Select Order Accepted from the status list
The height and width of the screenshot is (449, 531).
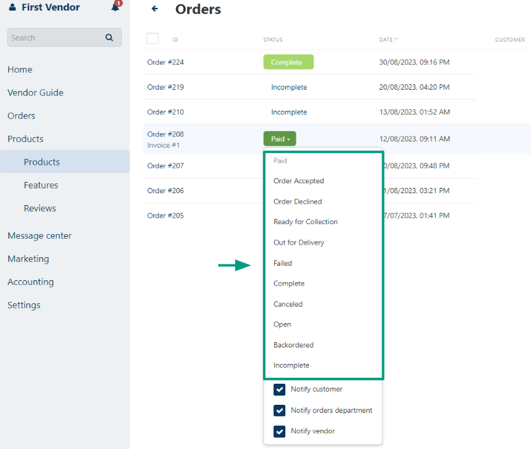(x=298, y=181)
